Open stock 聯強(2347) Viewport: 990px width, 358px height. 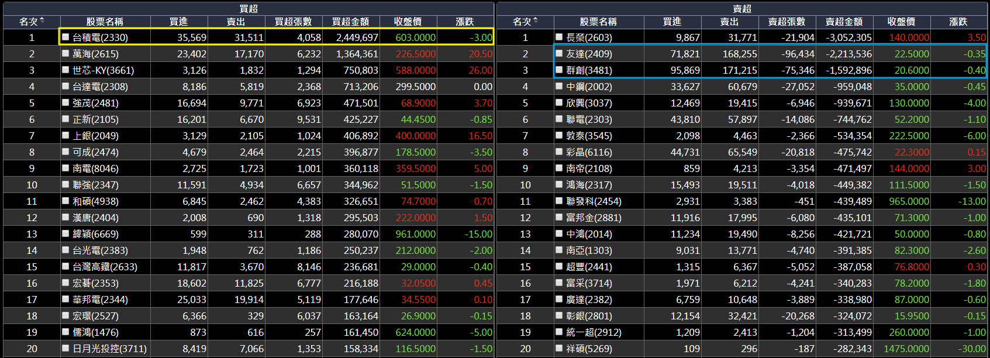(95, 185)
